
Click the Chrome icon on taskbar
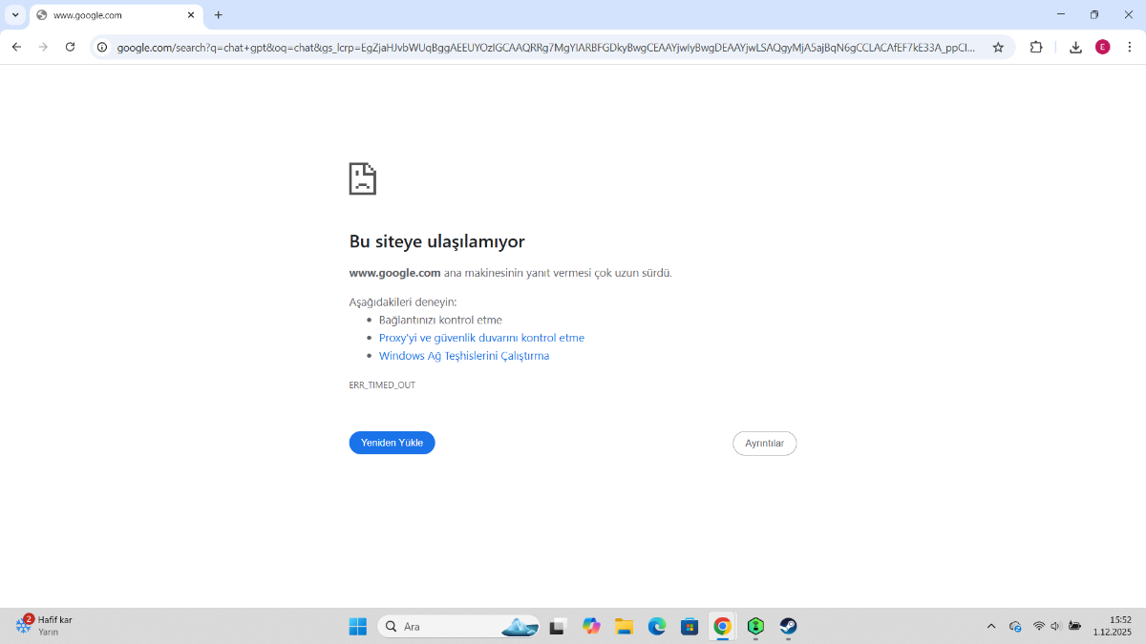point(723,626)
